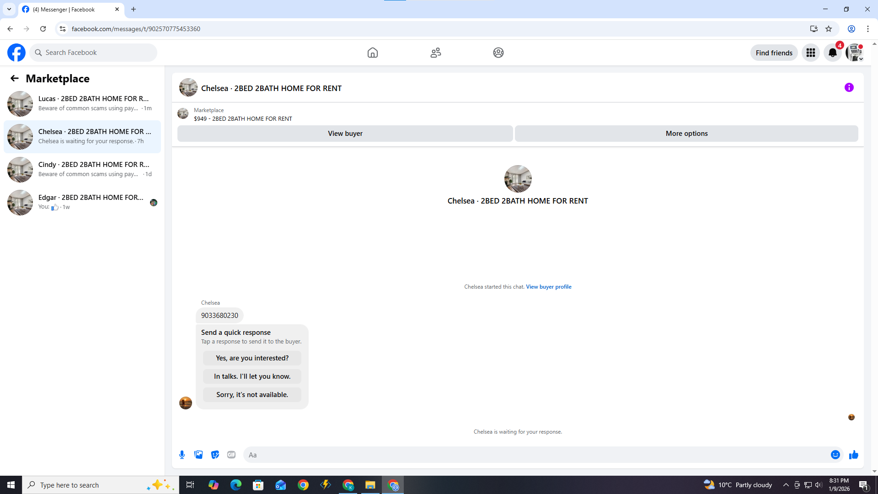Open the notifications bell

point(832,53)
